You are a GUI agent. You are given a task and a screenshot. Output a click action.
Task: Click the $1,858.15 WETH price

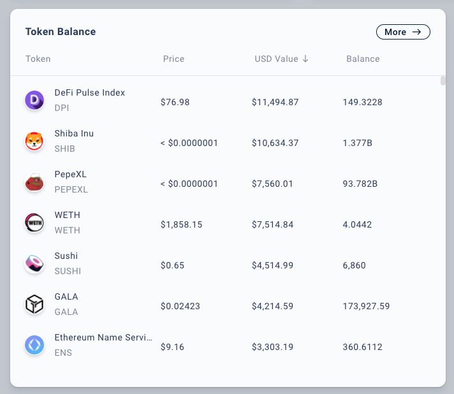pos(181,224)
